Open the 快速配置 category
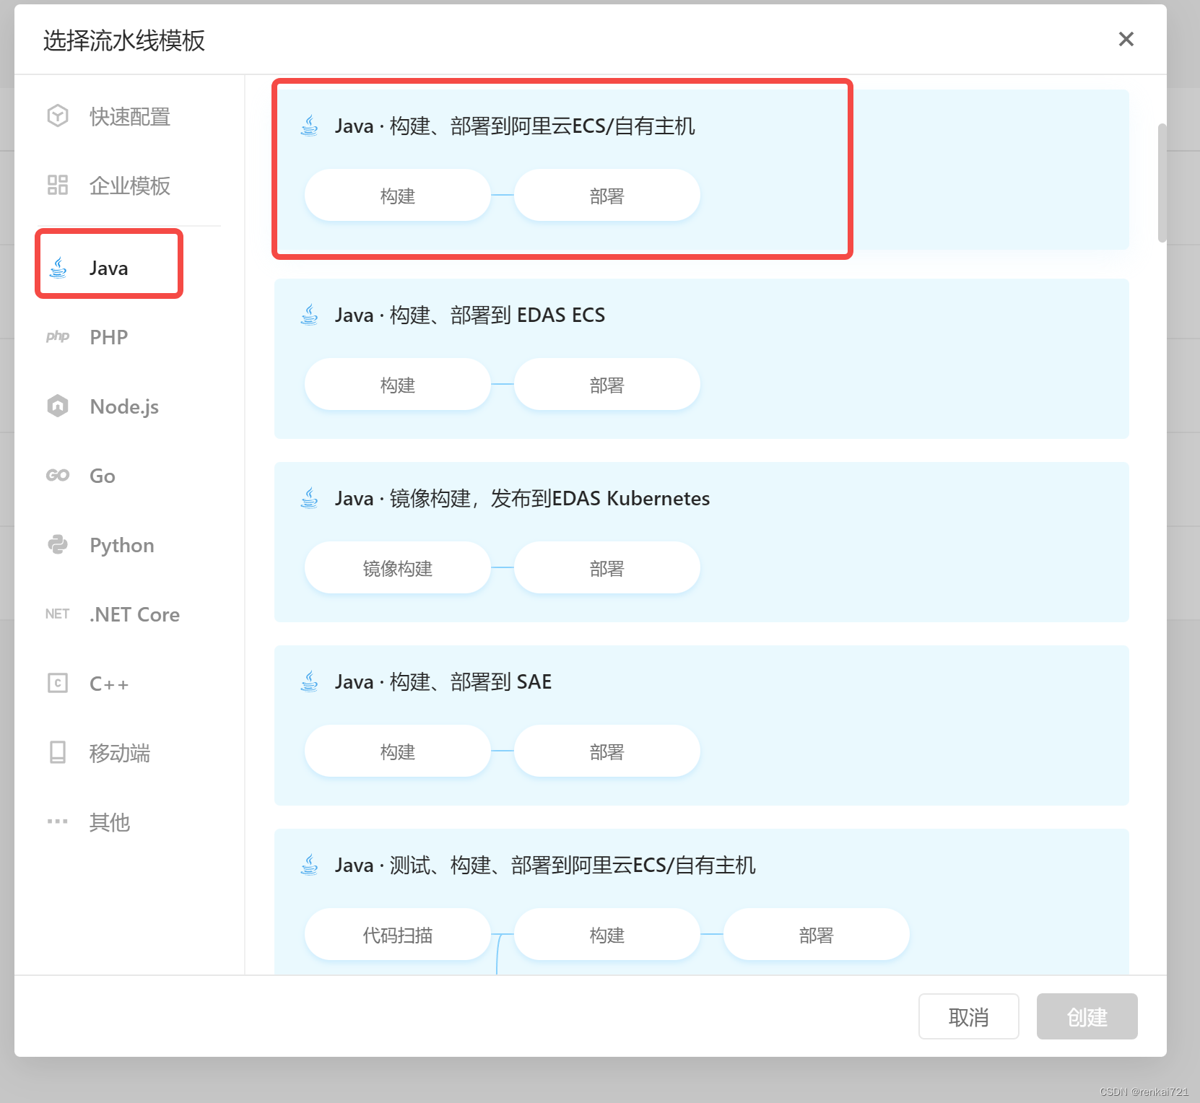This screenshot has height=1103, width=1200. [x=129, y=116]
